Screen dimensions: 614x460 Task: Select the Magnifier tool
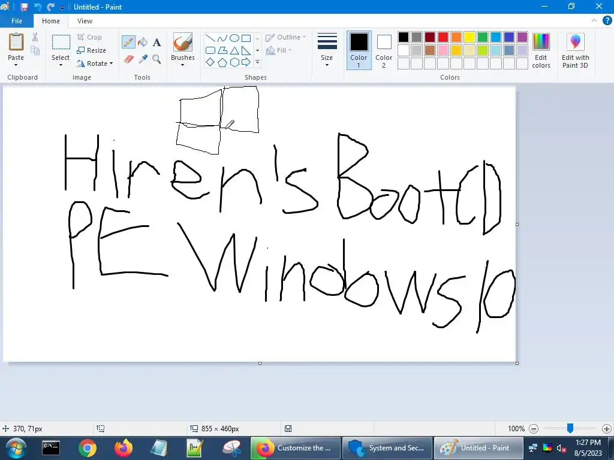[x=156, y=59]
